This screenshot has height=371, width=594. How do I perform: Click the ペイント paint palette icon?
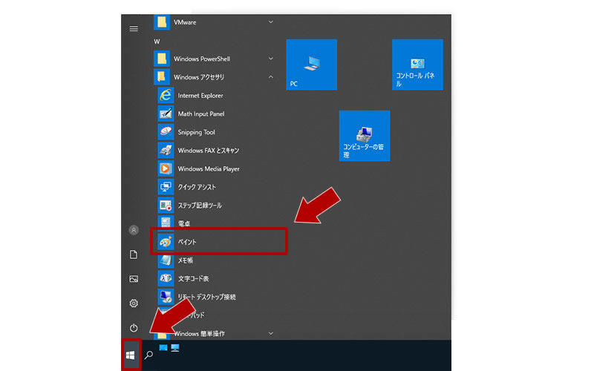(x=166, y=242)
